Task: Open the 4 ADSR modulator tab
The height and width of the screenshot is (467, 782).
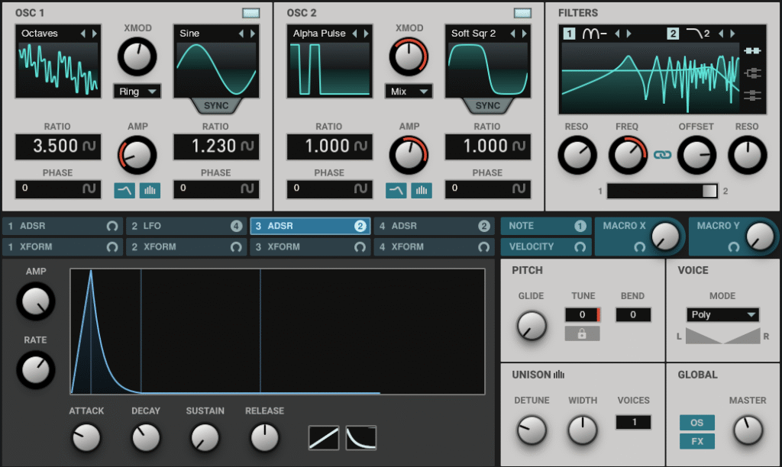Action: click(435, 226)
